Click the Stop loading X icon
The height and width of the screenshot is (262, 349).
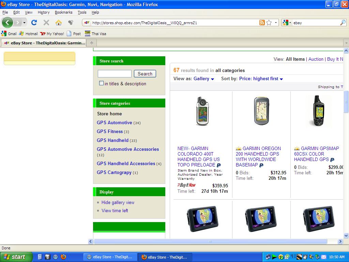pos(46,23)
